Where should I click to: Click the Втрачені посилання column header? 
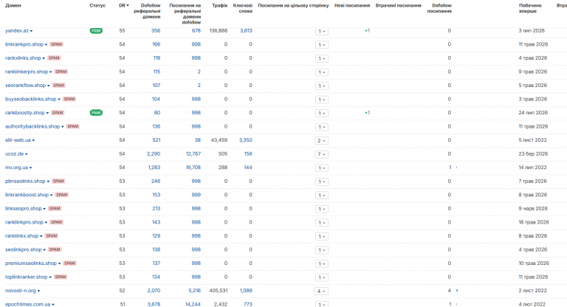pyautogui.click(x=399, y=5)
